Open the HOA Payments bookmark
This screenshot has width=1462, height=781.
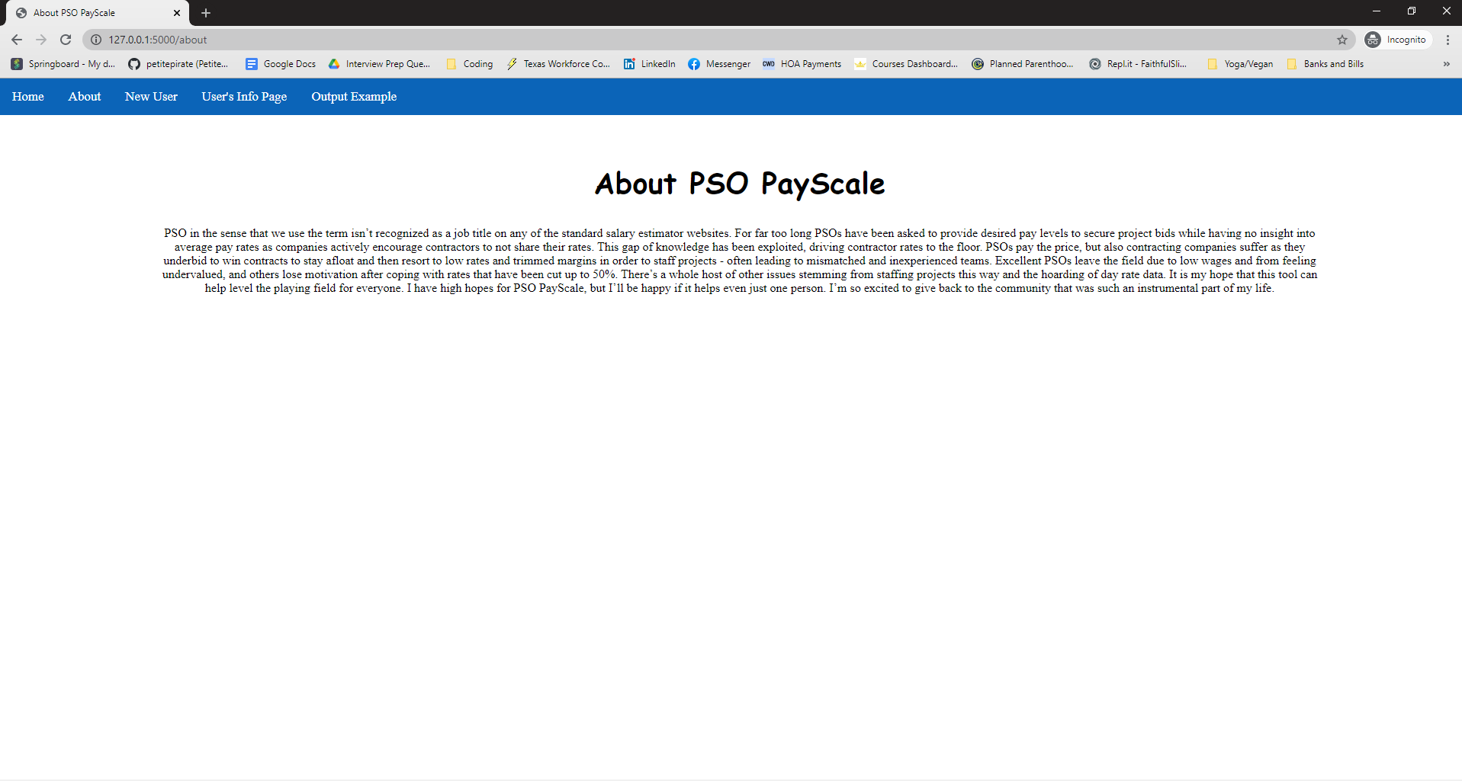point(802,64)
